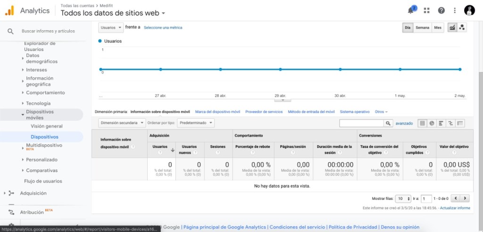Click the table search magnifier button
Screen dimensions: 483x232
(x=388, y=123)
